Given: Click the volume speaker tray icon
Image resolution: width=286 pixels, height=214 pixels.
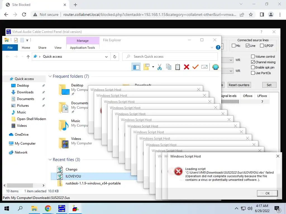Looking at the screenshot, I should pyautogui.click(x=250, y=208).
